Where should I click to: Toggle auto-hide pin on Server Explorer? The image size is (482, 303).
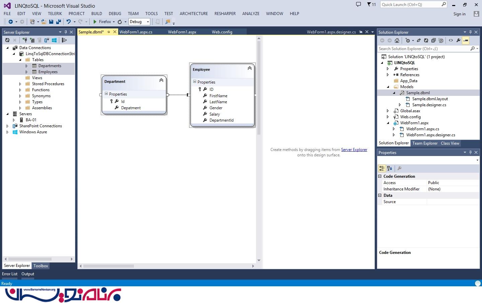point(66,32)
